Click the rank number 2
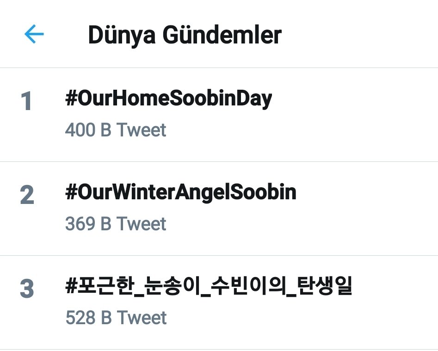The image size is (438, 351). pos(27,195)
